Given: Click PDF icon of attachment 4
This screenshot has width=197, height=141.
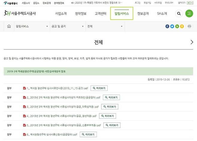Looking at the screenshot, I should (24, 116).
